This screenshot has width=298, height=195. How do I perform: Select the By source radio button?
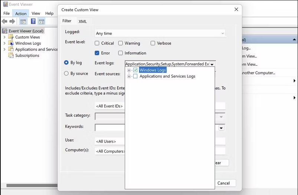(66, 73)
